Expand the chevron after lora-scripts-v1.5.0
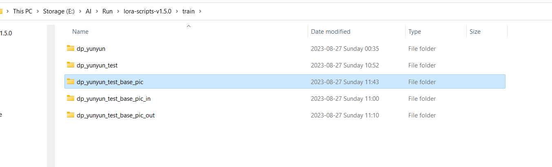This screenshot has height=167, width=552. click(x=177, y=11)
